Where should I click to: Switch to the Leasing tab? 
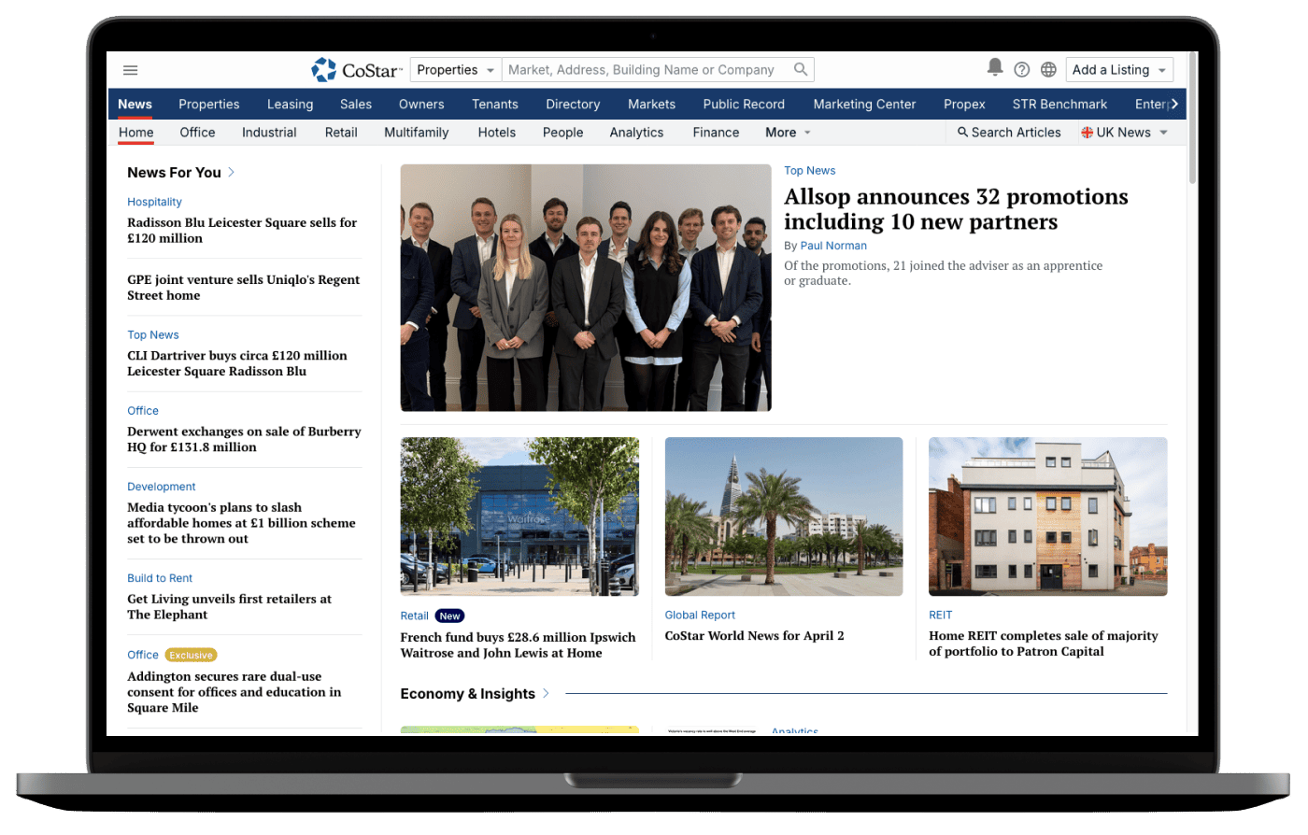click(x=290, y=105)
